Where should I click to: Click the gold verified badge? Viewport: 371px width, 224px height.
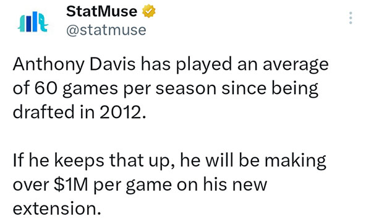148,11
